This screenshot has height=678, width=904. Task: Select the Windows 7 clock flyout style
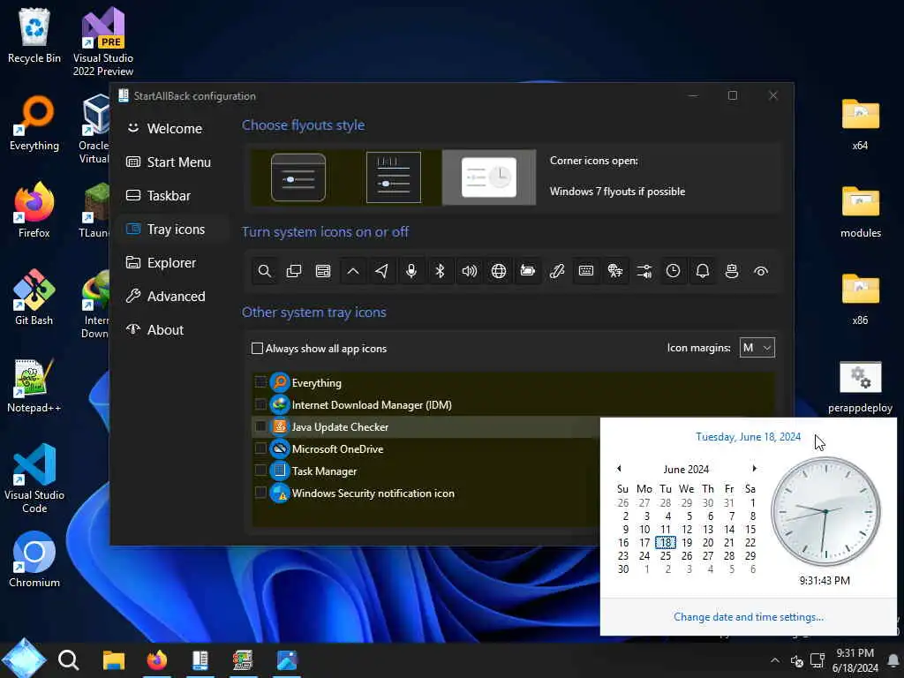(489, 177)
